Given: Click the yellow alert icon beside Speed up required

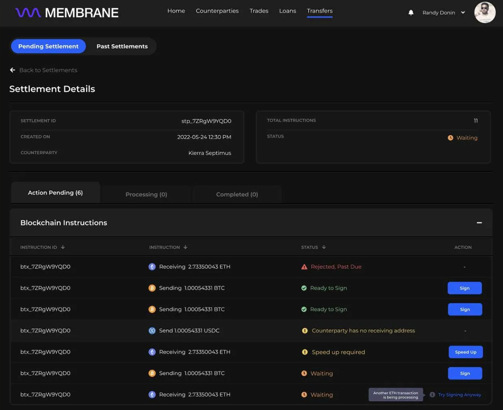Looking at the screenshot, I should pyautogui.click(x=305, y=352).
